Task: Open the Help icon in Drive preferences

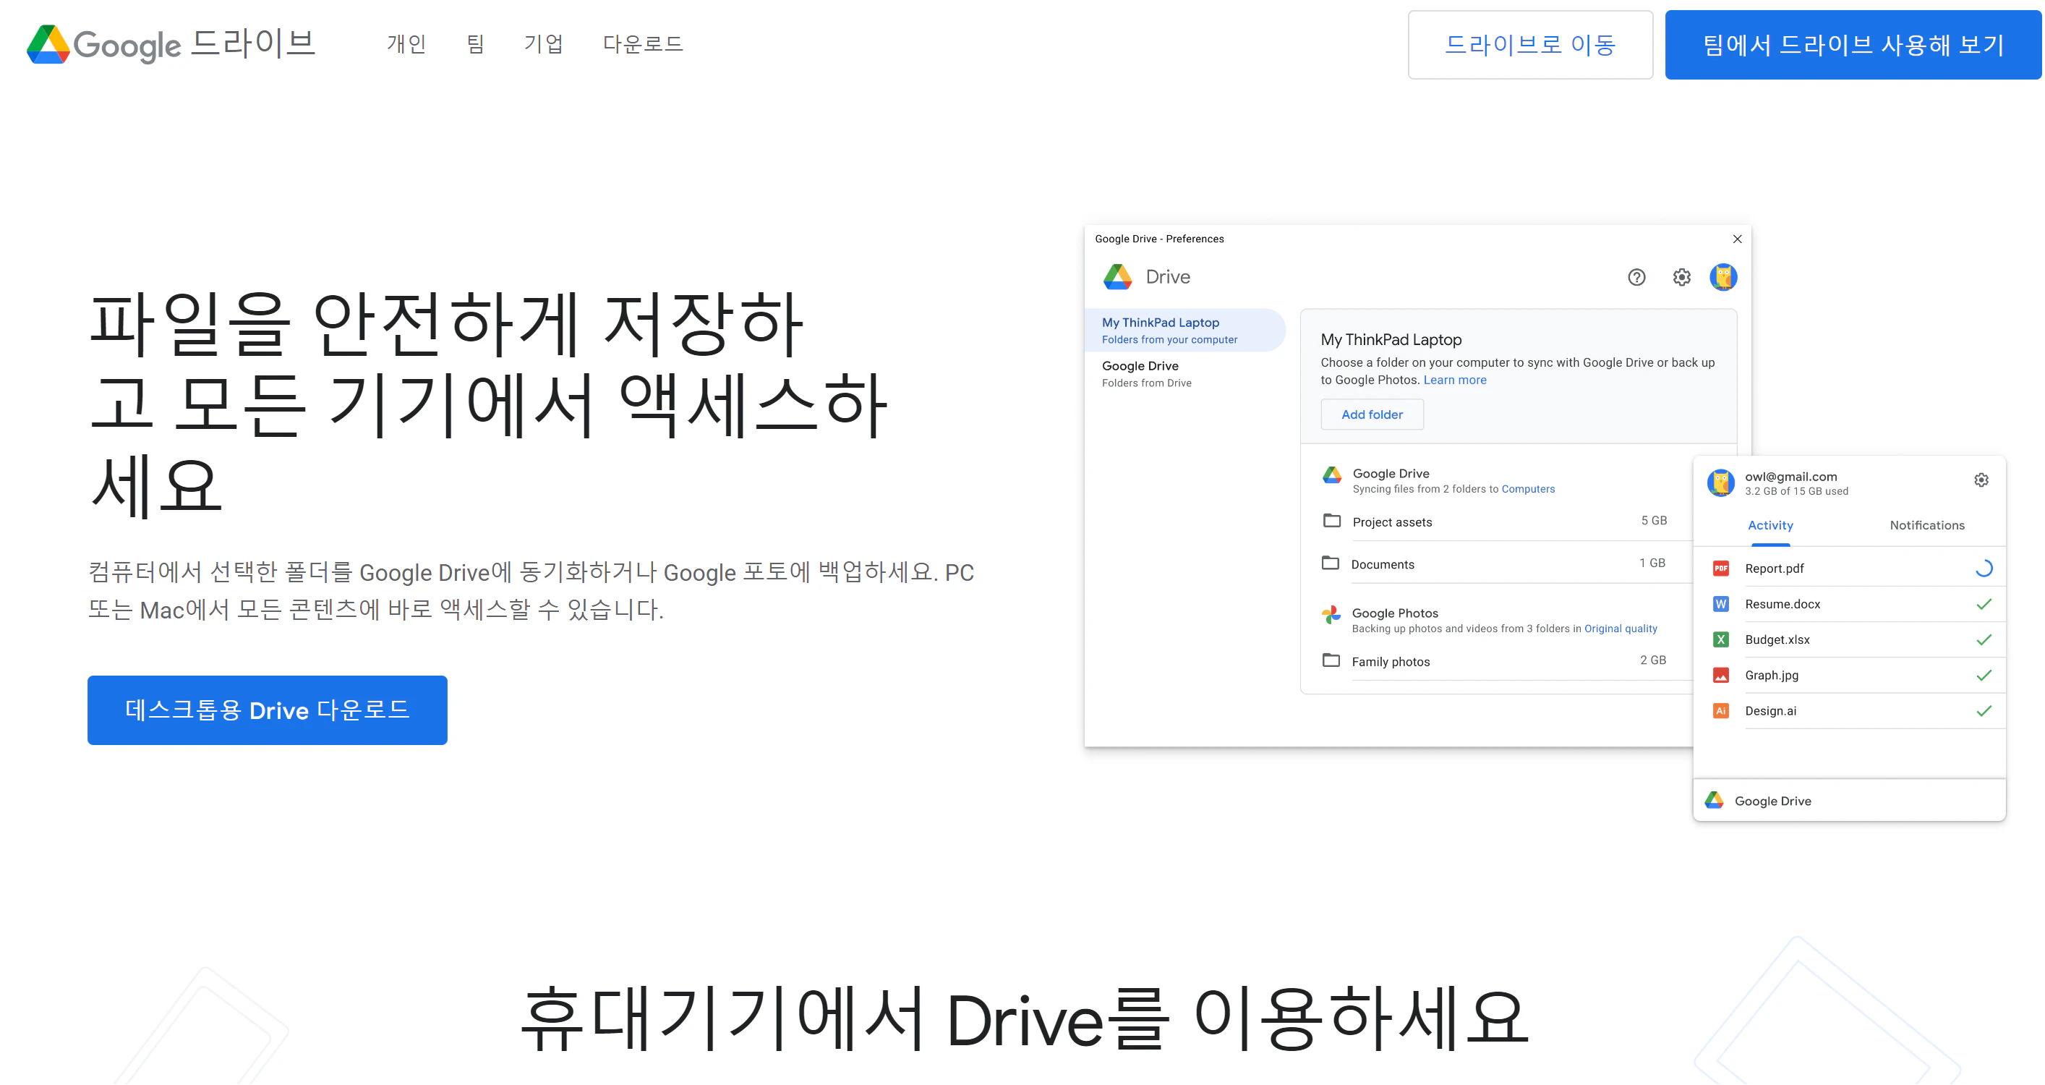Action: click(x=1637, y=277)
